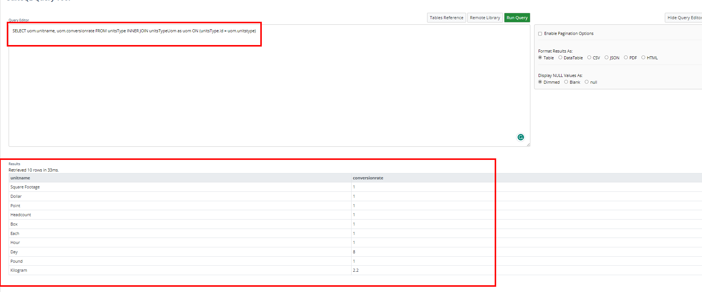Click the conversionrate column header
Viewport: 702px width, 292px height.
(x=368, y=178)
